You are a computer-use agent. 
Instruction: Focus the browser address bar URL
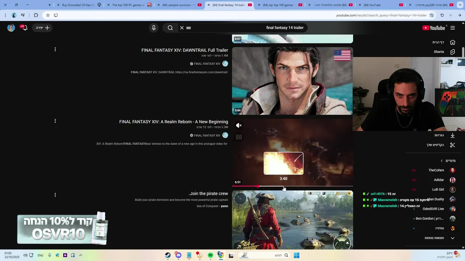[381, 15]
